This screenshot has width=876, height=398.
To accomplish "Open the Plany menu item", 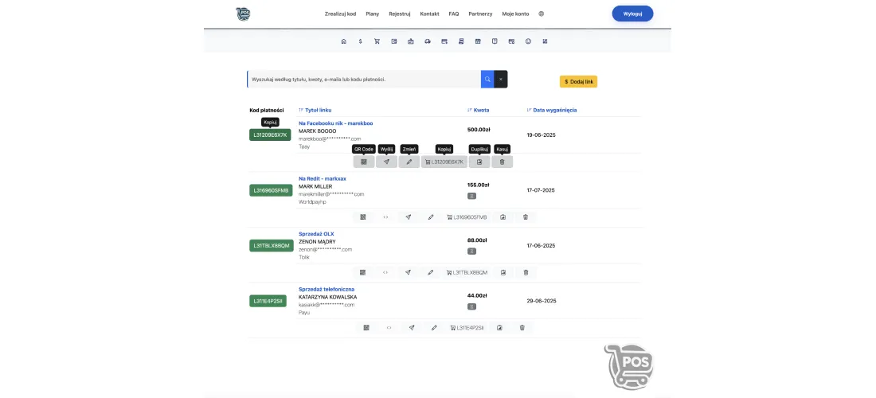I will click(x=373, y=14).
